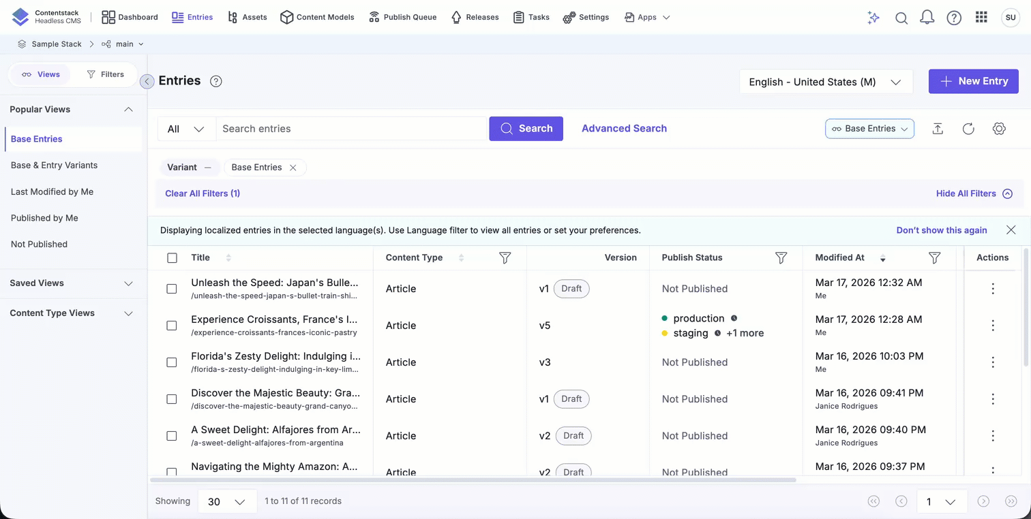Collapse the left sidebar panel arrow
This screenshot has width=1031, height=519.
[147, 82]
